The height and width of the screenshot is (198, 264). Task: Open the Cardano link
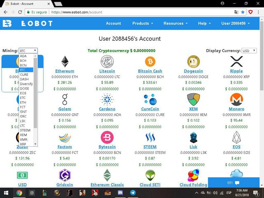pyautogui.click(x=107, y=109)
